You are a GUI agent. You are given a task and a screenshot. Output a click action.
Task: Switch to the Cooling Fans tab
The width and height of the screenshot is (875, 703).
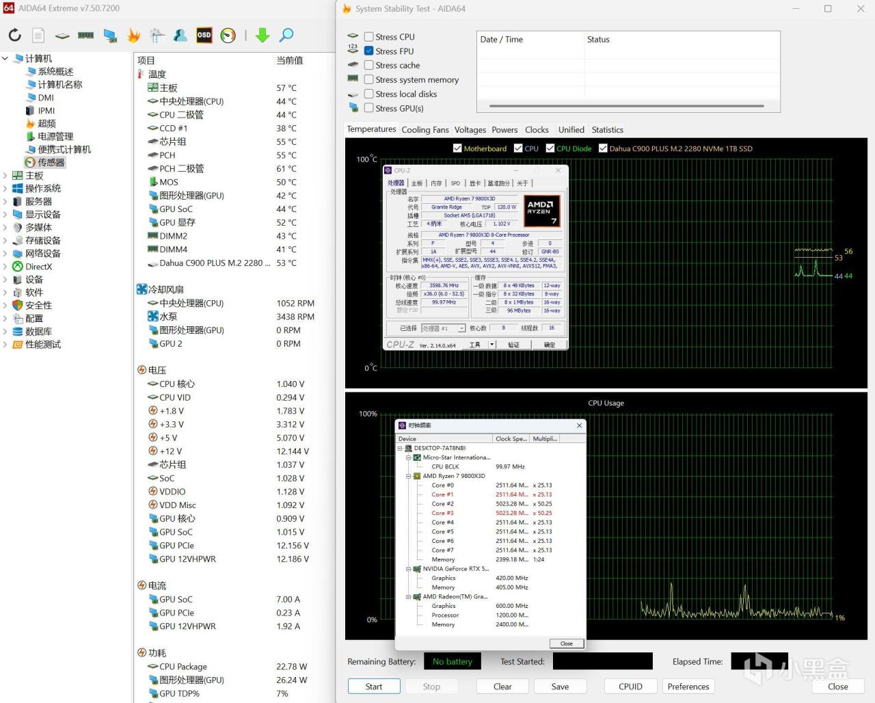coord(425,130)
